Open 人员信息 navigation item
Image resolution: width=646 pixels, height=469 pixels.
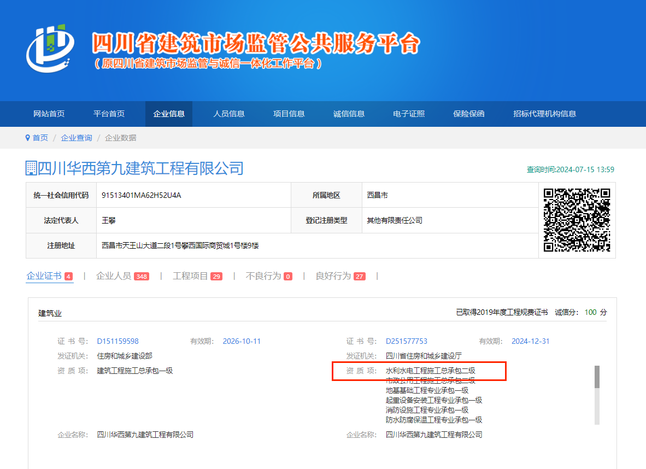(228, 114)
